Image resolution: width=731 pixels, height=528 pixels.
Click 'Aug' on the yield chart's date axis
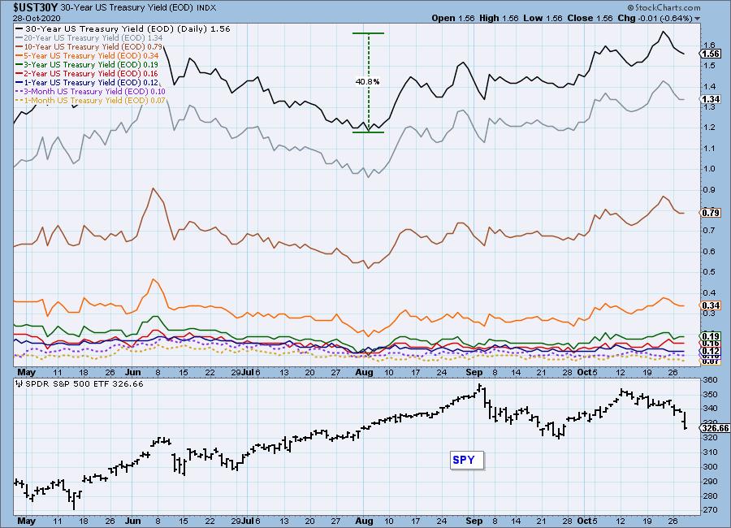coord(364,372)
